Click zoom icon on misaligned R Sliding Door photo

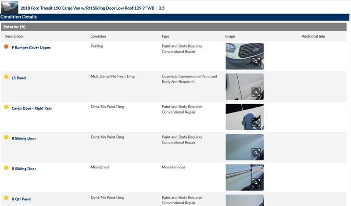[x=256, y=182]
